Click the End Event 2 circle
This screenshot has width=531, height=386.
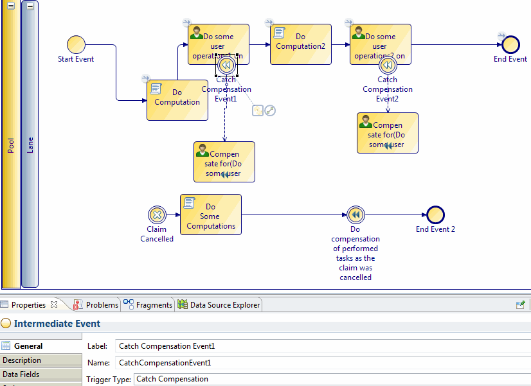click(435, 215)
